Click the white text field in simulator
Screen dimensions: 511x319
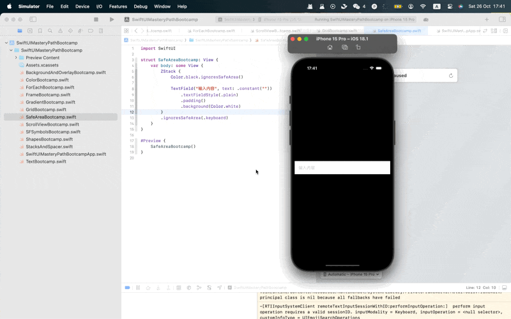point(342,168)
